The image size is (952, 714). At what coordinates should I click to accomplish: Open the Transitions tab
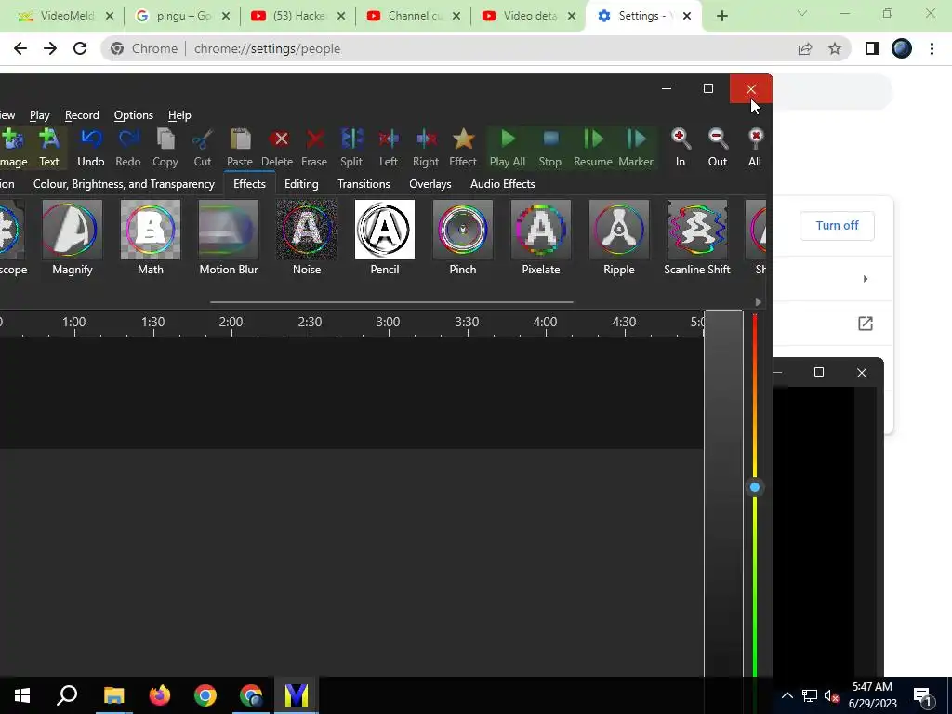coord(364,184)
